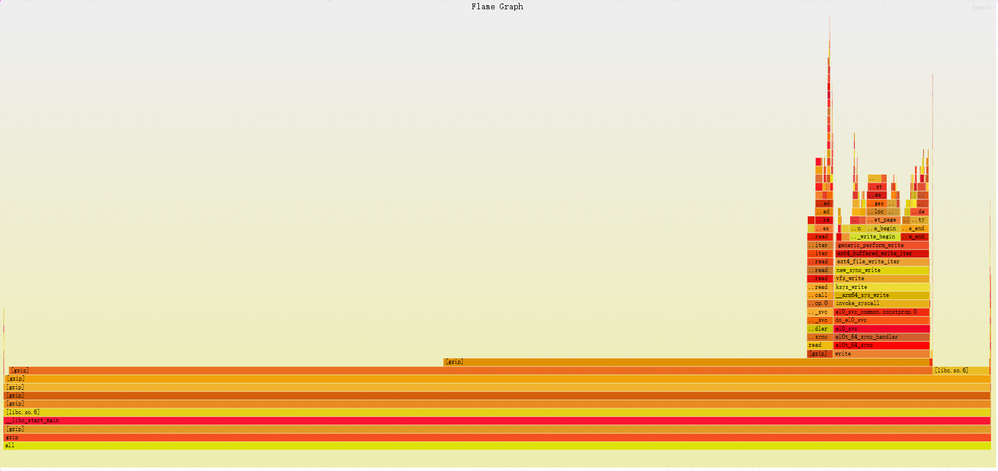Screen dimensions: 998x471
Task: Select the 'all' root frame
Action: [497, 445]
